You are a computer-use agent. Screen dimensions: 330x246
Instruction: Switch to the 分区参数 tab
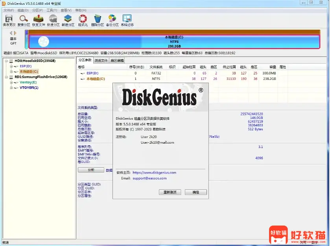tap(85, 60)
